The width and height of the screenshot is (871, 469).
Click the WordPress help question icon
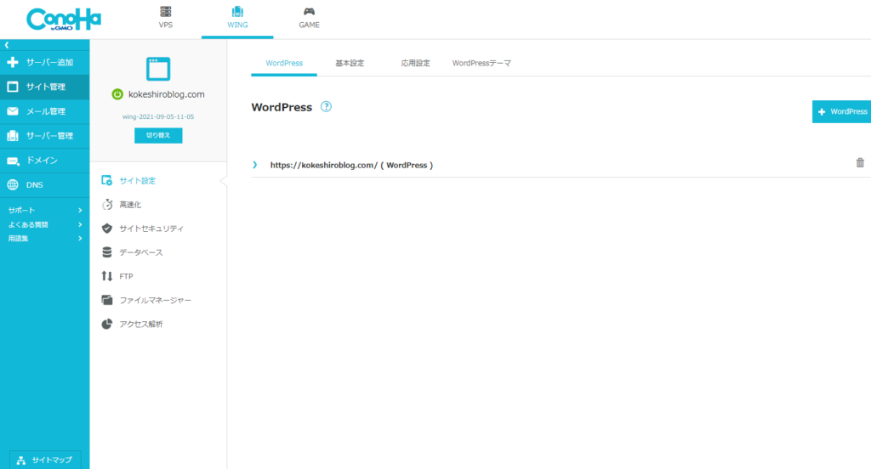[x=326, y=106]
